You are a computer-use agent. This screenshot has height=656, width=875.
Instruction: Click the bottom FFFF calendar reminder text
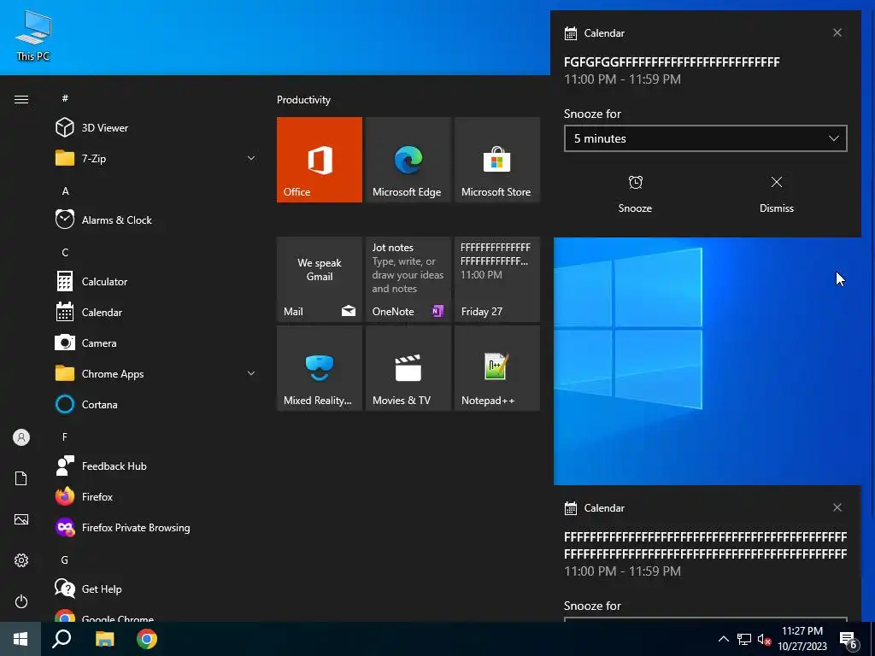(x=705, y=545)
